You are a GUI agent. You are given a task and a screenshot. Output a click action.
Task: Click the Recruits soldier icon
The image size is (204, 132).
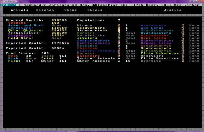click(x=183, y=61)
